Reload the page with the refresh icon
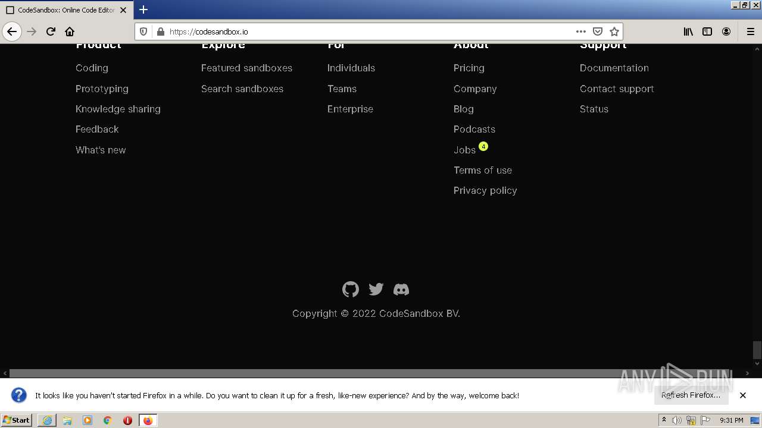 click(51, 32)
